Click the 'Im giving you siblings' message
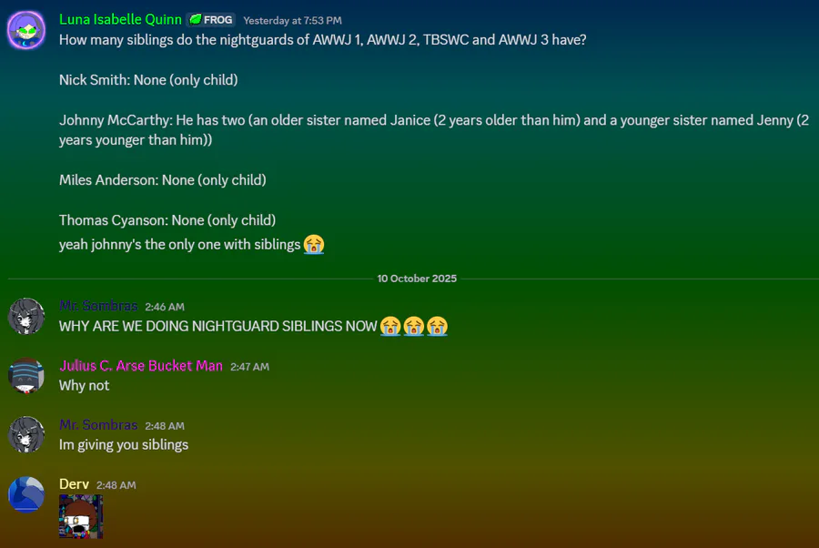Viewport: 819px width, 548px height. click(124, 445)
